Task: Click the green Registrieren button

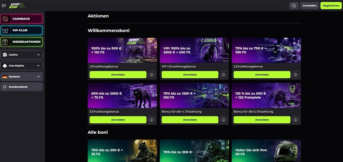Action: (x=331, y=6)
